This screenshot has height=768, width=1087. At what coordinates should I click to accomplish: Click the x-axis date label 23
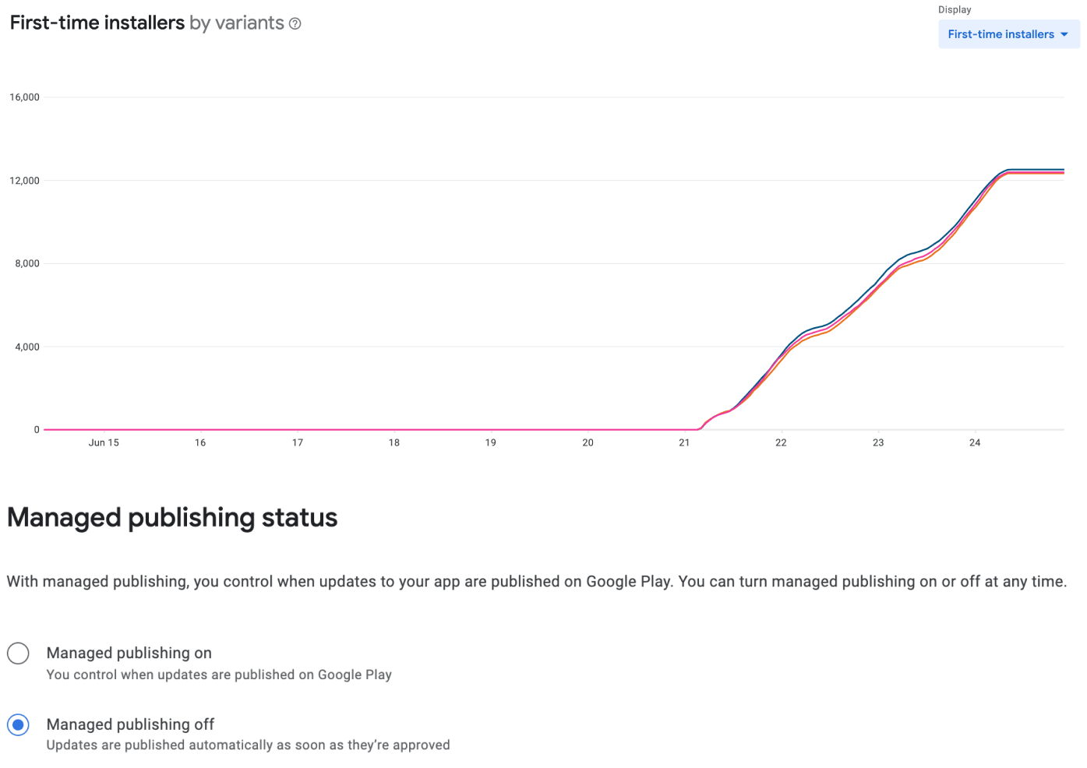pyautogui.click(x=878, y=442)
